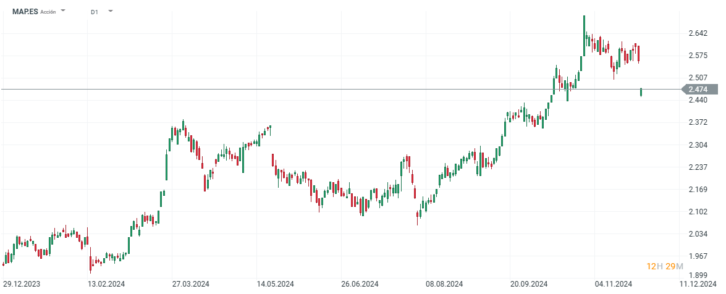Click the 14.05.2024 date on time axis
The height and width of the screenshot is (294, 726).
pyautogui.click(x=276, y=284)
